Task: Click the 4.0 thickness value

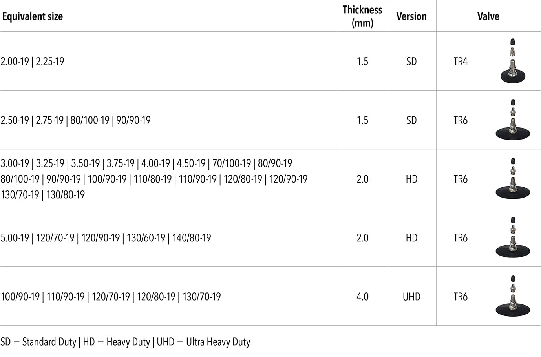Action: [x=362, y=297]
